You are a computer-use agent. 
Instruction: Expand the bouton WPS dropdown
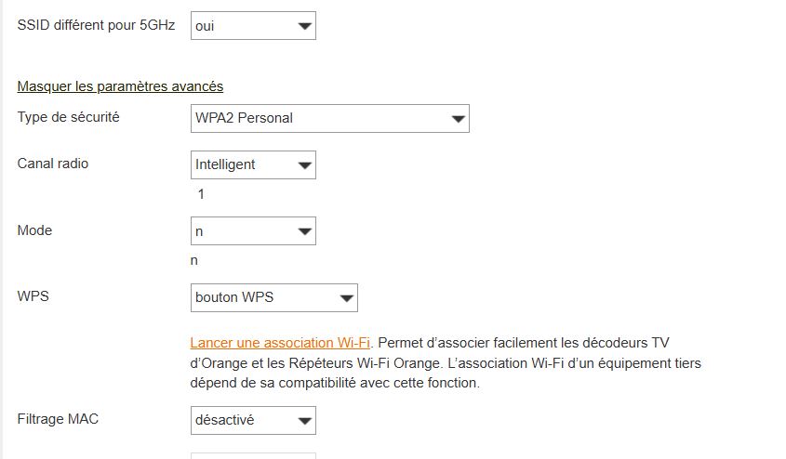coord(273,297)
